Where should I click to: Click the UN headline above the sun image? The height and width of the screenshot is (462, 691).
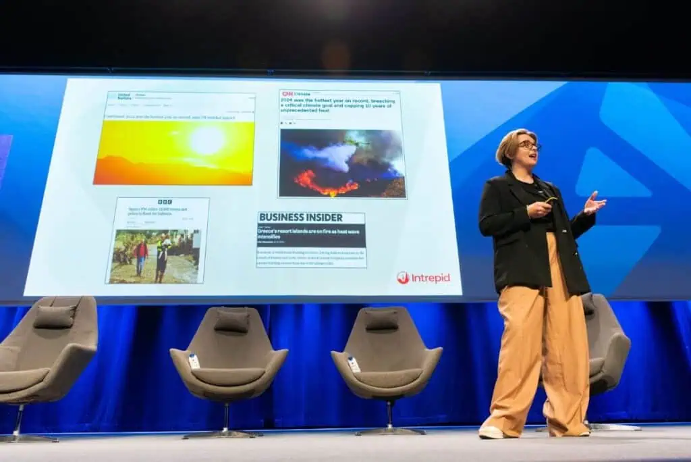pos(169,118)
